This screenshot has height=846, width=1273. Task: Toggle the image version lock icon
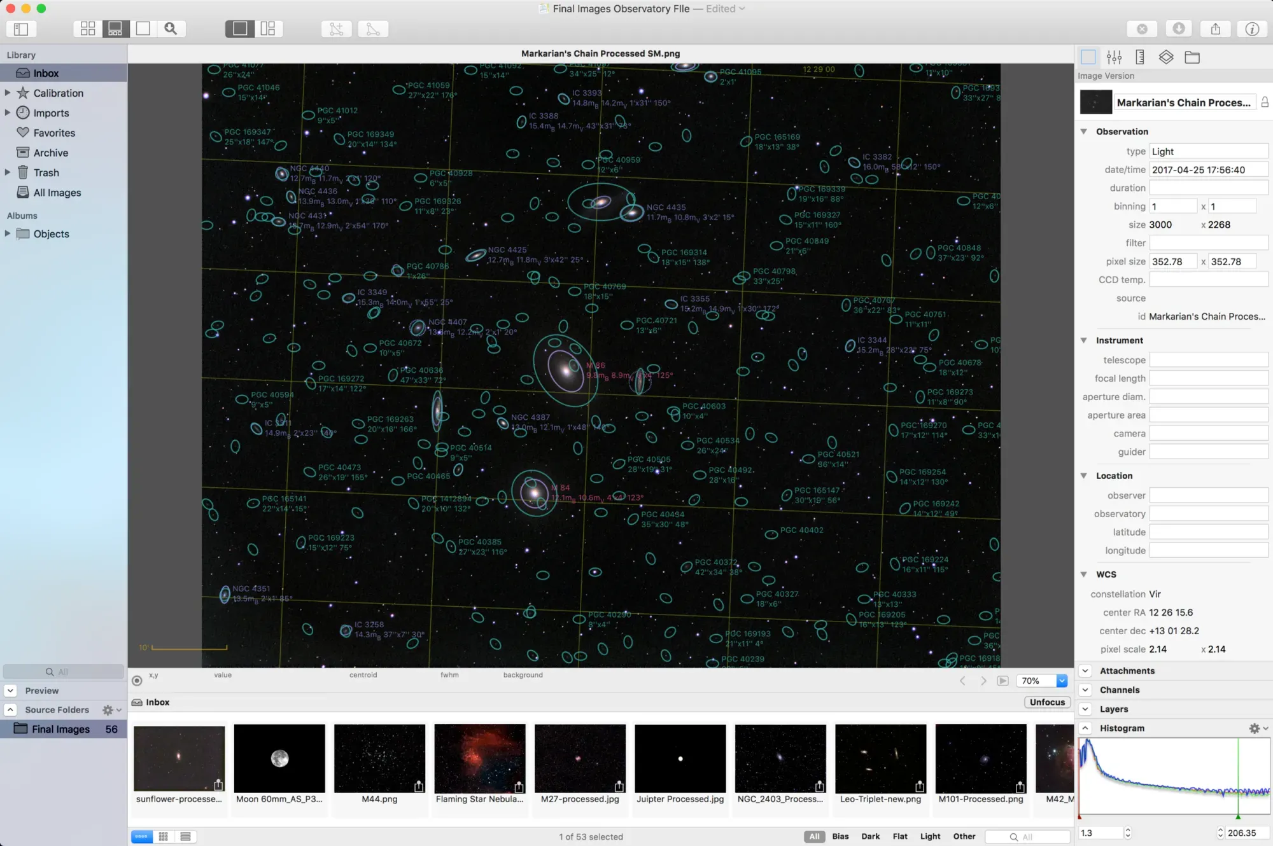(x=1264, y=102)
